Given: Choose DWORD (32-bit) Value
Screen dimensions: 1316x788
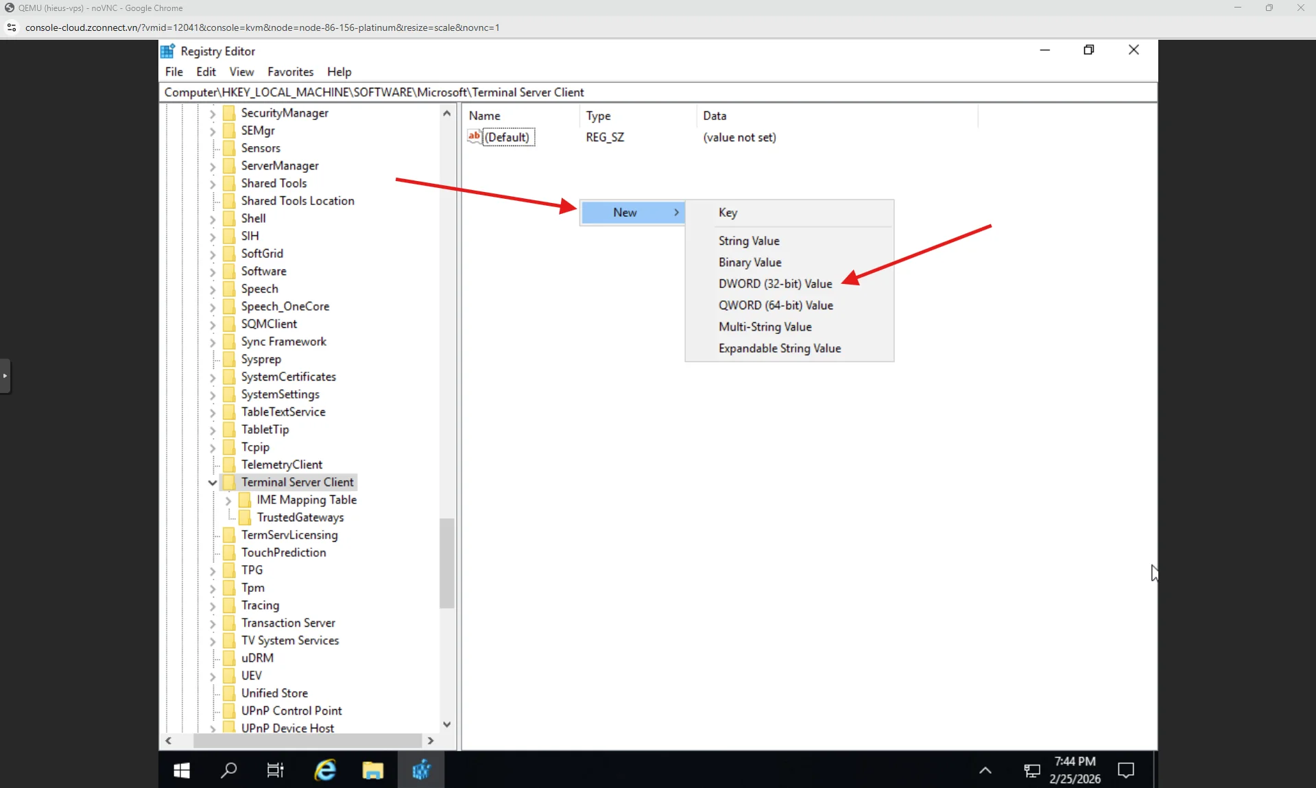Looking at the screenshot, I should click(x=789, y=284).
